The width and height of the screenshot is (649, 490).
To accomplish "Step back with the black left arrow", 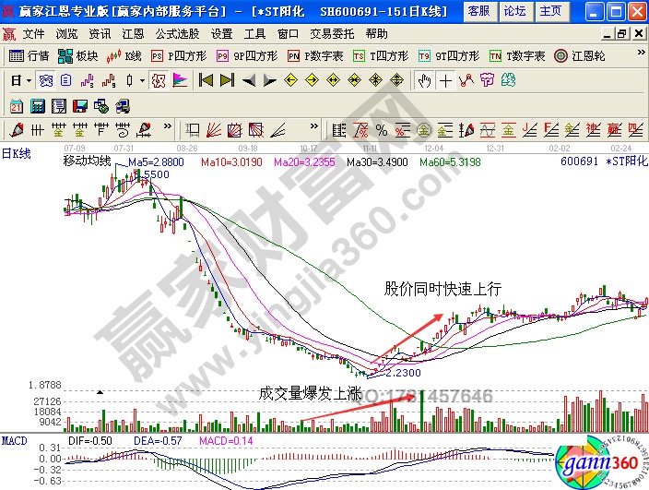I will 248,80.
